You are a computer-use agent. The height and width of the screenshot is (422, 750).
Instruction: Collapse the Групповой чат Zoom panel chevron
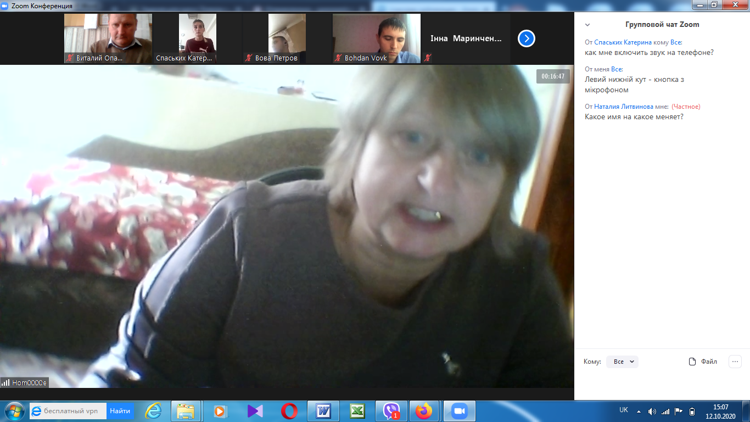pyautogui.click(x=587, y=25)
